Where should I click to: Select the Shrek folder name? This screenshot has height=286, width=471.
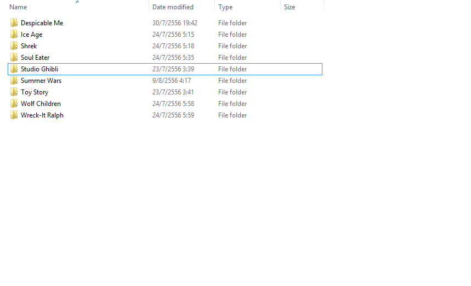29,46
